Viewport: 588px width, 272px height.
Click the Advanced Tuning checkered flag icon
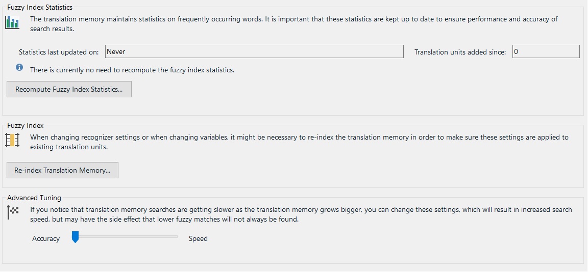13,212
